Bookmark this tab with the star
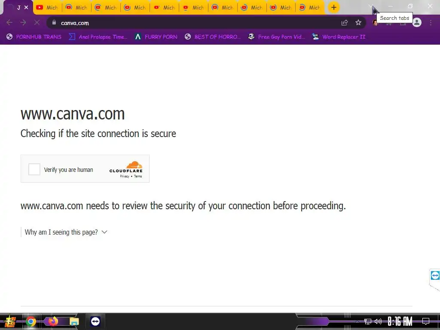 (358, 23)
